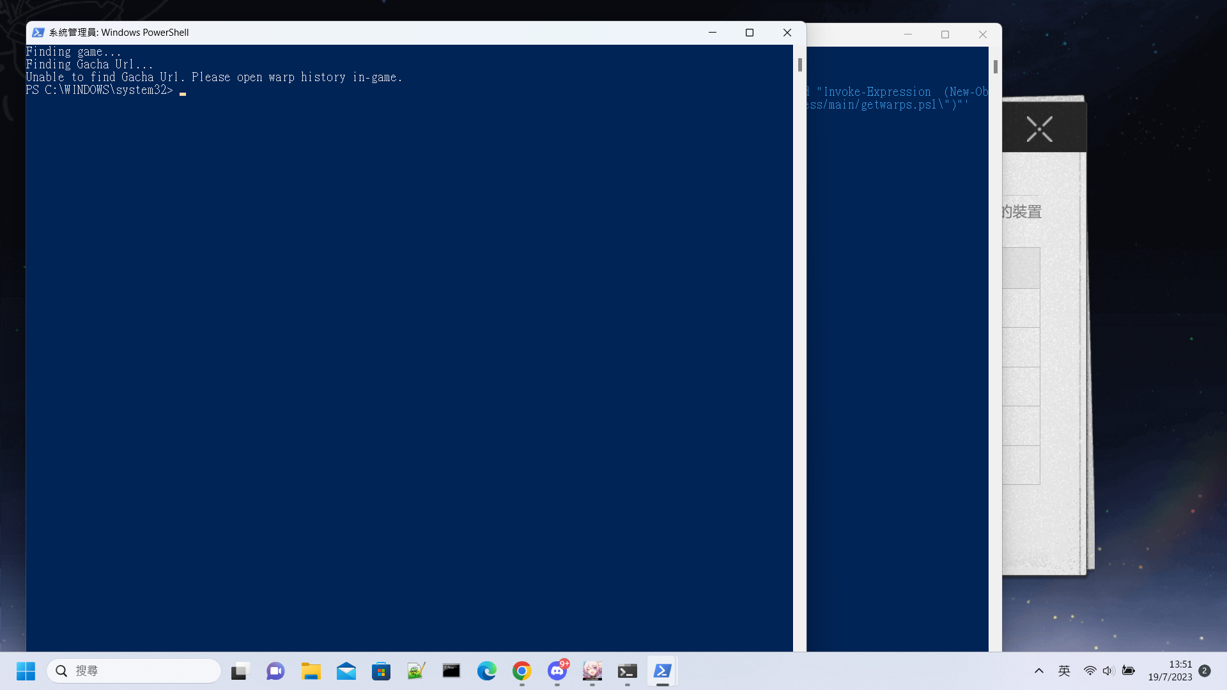This screenshot has width=1227, height=690.
Task: Expand hidden system tray icons
Action: point(1038,671)
